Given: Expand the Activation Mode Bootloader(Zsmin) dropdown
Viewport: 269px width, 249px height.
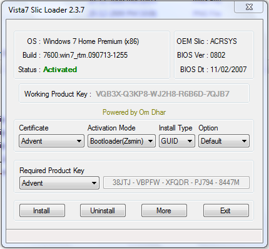Looking at the screenshot, I should 121,141.
